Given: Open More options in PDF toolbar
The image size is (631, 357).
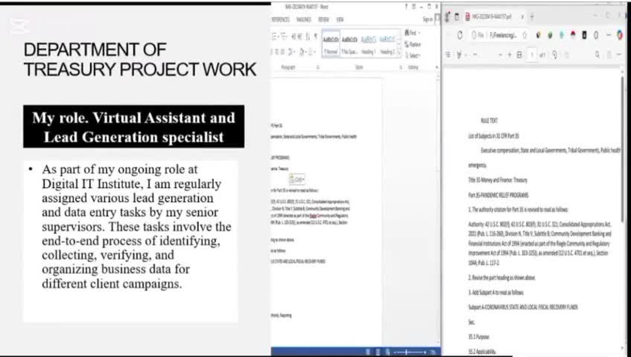Looking at the screenshot, I should [620, 55].
